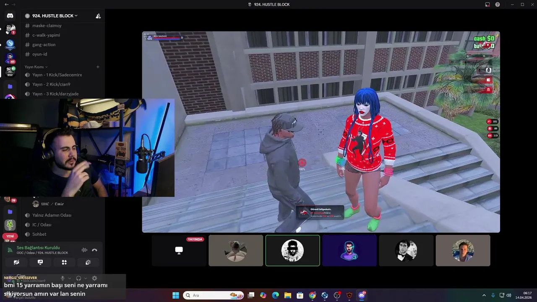
Task: Click the main stream video view
Action: (x=321, y=132)
